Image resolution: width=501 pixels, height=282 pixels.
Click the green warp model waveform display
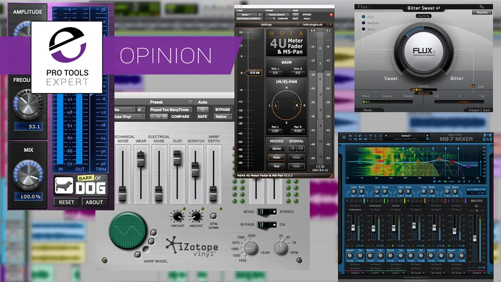pos(128,230)
